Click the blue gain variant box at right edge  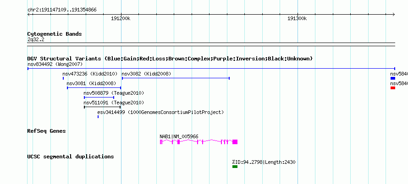(x=393, y=78)
